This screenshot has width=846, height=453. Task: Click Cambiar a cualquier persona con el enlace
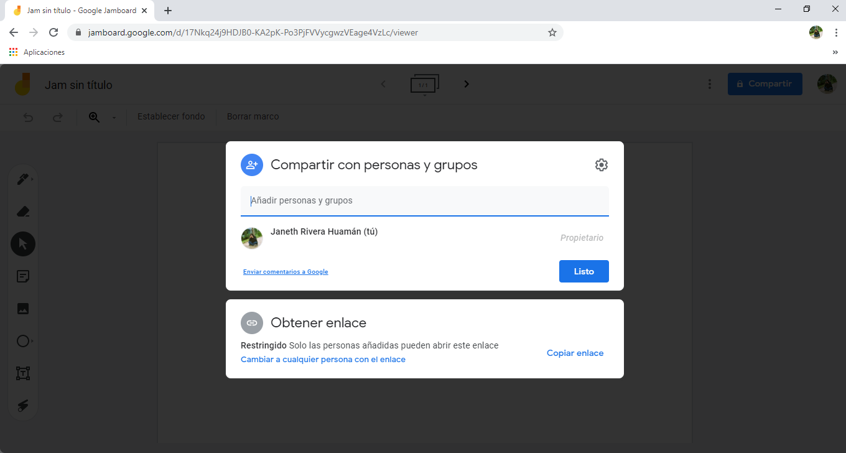(323, 360)
